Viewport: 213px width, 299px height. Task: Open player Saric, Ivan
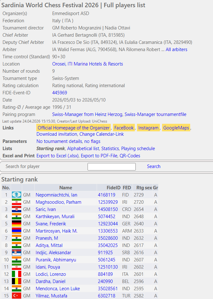[46, 209]
